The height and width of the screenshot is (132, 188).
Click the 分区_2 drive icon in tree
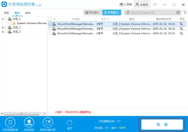click(x=10, y=27)
